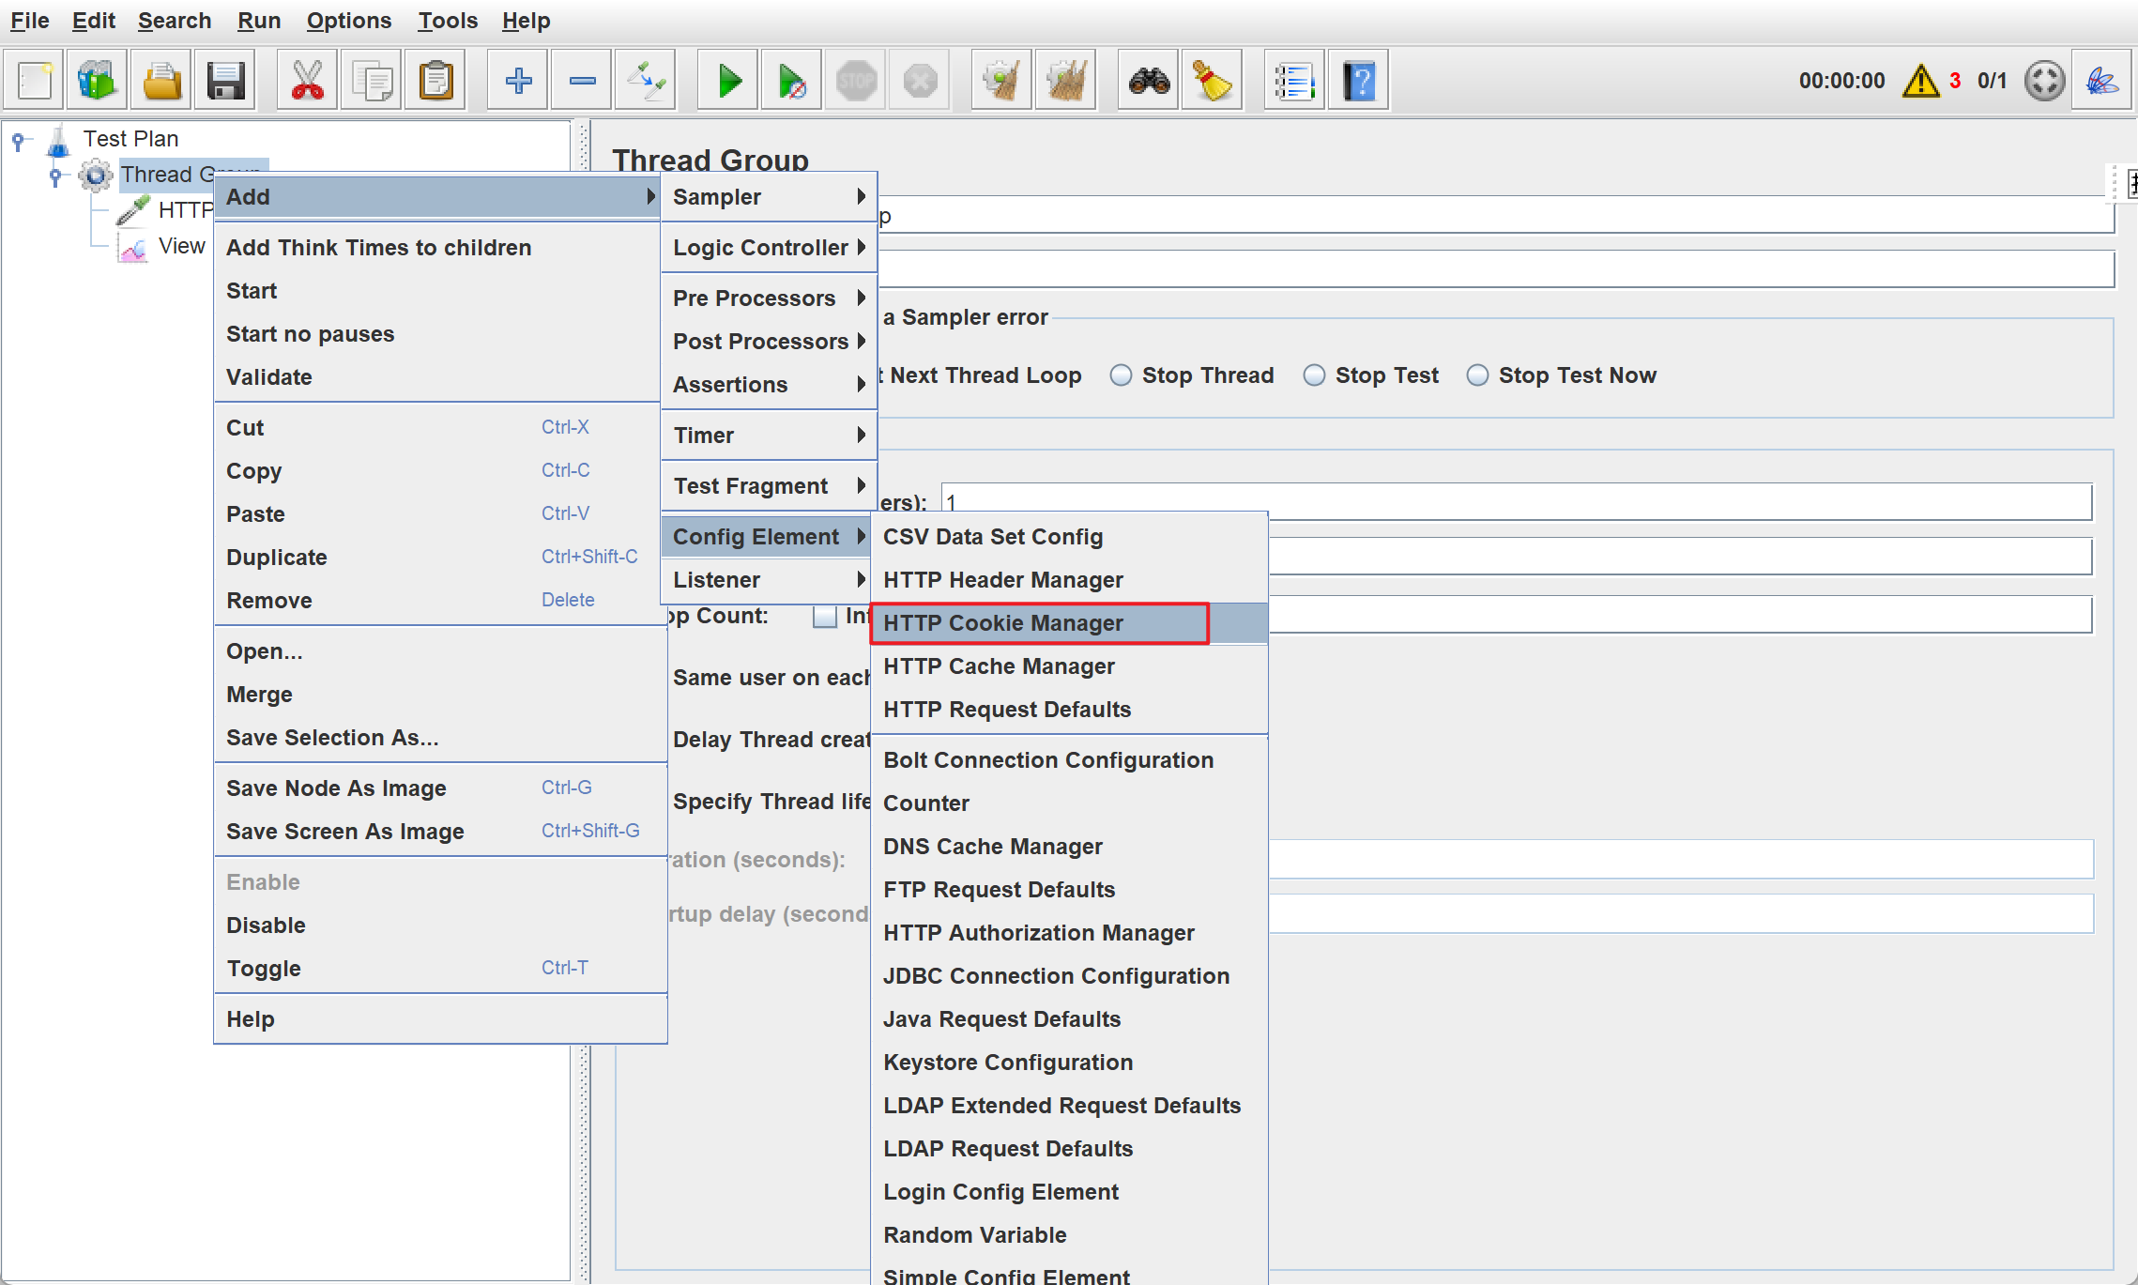This screenshot has height=1285, width=2138.
Task: Click the green Start test icon
Action: (728, 82)
